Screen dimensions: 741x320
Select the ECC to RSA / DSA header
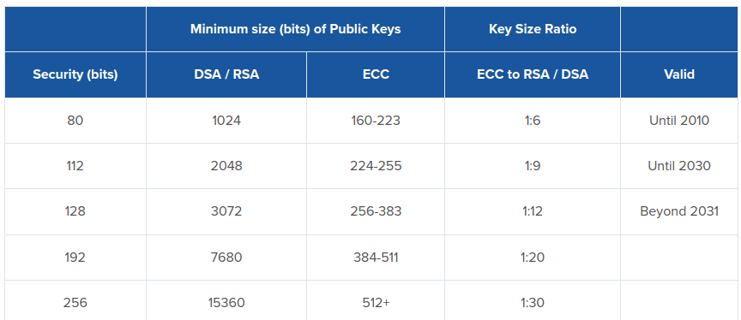point(532,74)
